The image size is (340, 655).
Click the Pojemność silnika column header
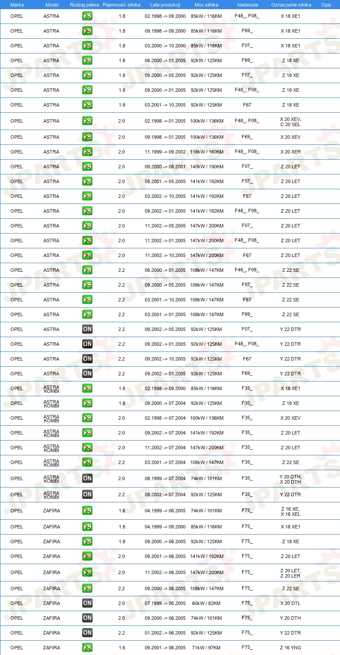click(x=121, y=5)
